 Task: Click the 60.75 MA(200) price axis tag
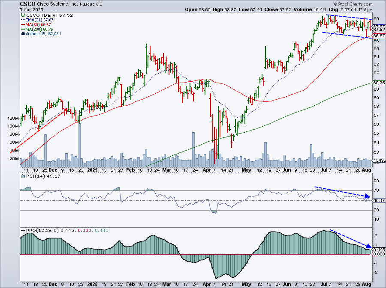378,83
